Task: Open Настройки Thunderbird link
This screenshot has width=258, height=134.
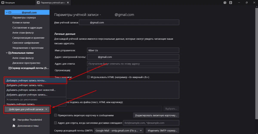Action: pos(30,120)
